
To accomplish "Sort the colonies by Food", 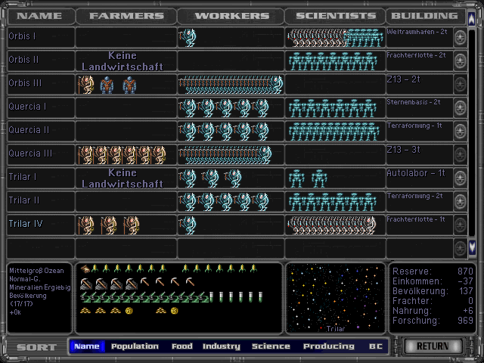I will [x=181, y=346].
